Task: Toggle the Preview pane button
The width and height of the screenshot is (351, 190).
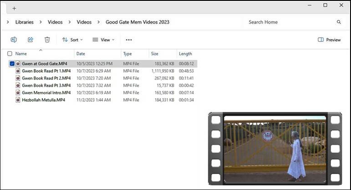Action: [329, 40]
